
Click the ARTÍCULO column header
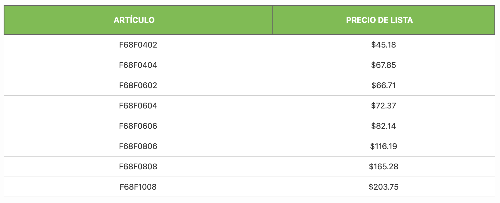[134, 20]
